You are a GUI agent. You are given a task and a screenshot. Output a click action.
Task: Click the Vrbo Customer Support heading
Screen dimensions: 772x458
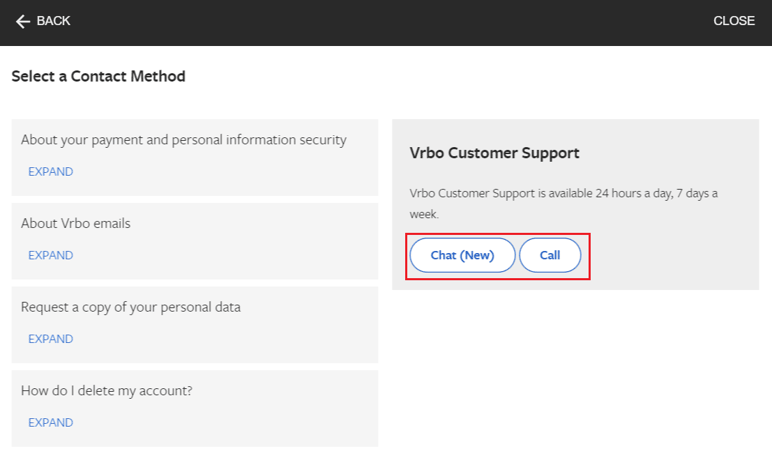pyautogui.click(x=494, y=153)
